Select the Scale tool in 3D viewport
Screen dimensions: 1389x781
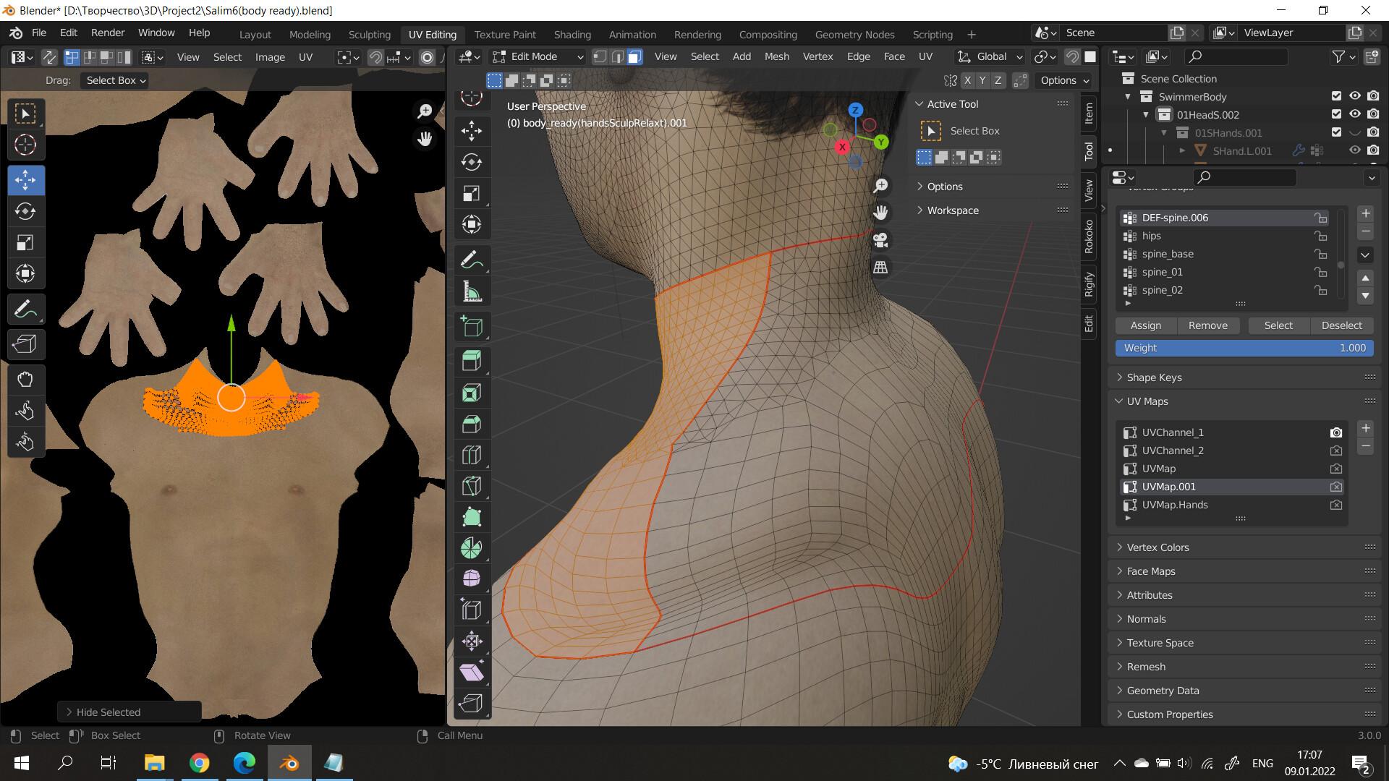472,193
